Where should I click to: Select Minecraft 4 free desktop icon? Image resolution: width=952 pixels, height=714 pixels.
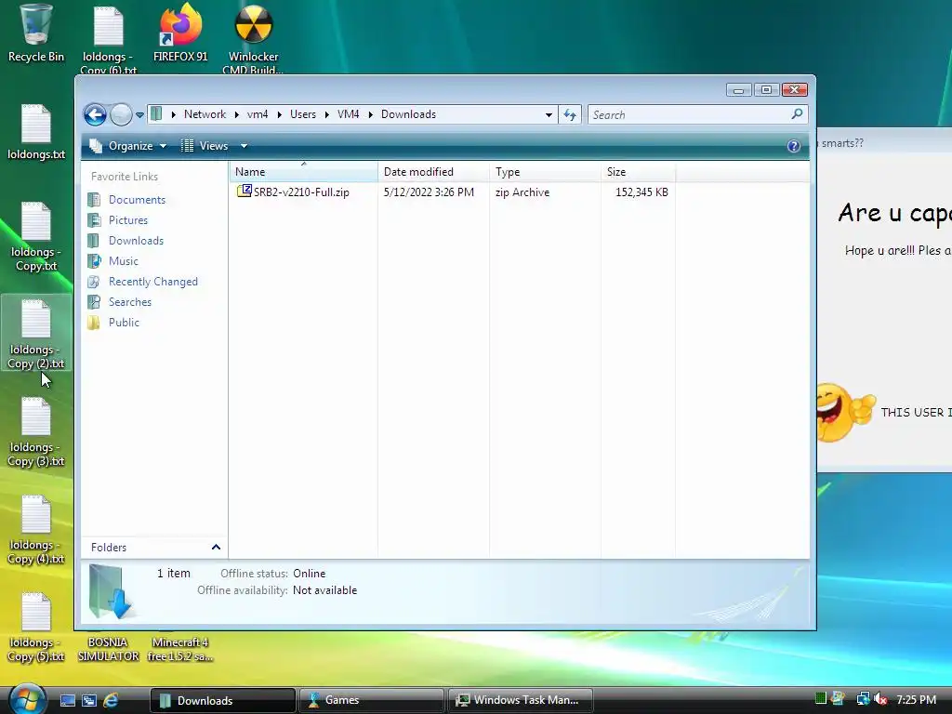[180, 648]
